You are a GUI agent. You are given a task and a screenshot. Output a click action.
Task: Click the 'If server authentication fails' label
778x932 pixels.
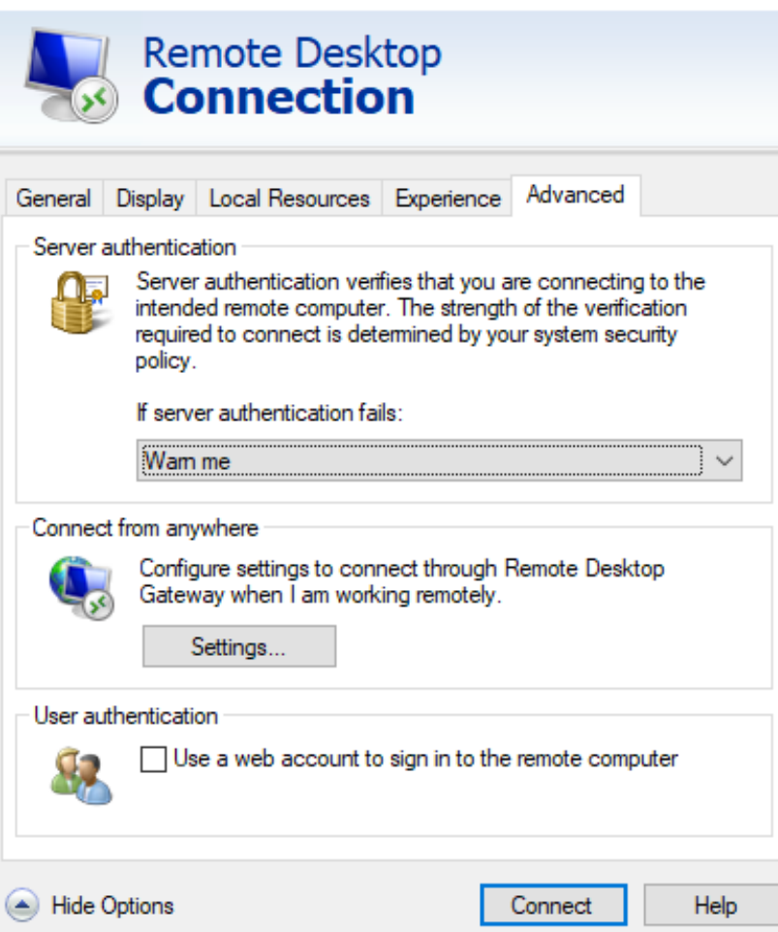[x=268, y=413]
